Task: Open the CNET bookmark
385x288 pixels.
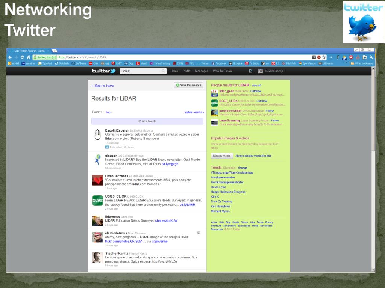Action: [x=117, y=63]
